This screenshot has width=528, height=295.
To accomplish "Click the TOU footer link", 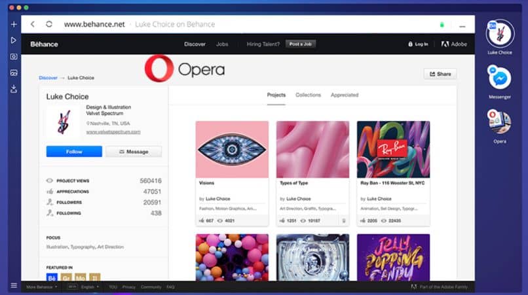I will [113, 287].
